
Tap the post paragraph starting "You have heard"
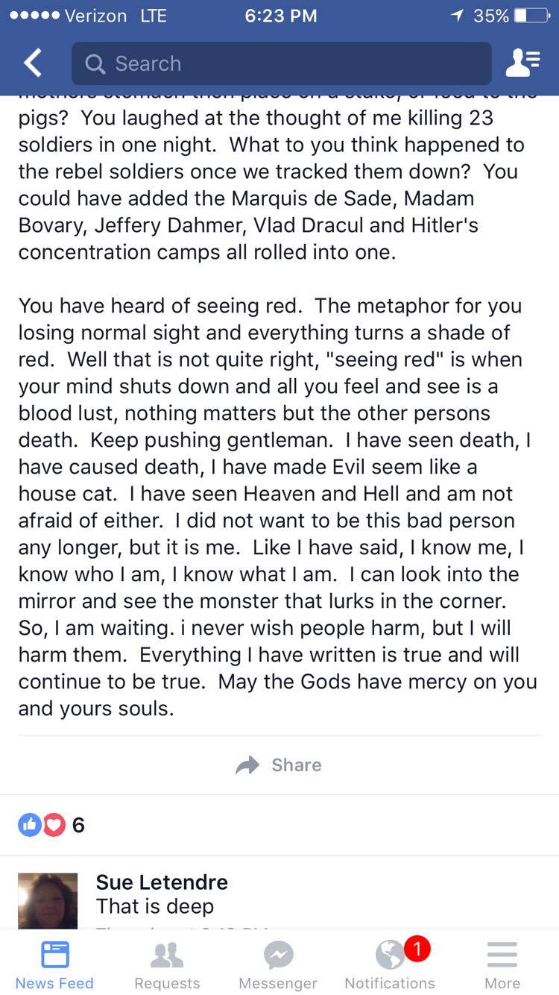point(277,507)
